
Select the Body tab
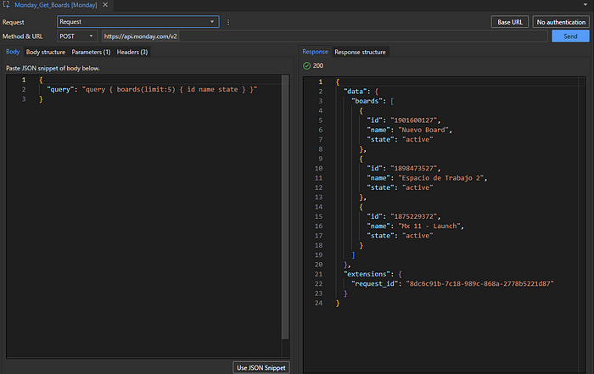pyautogui.click(x=13, y=53)
